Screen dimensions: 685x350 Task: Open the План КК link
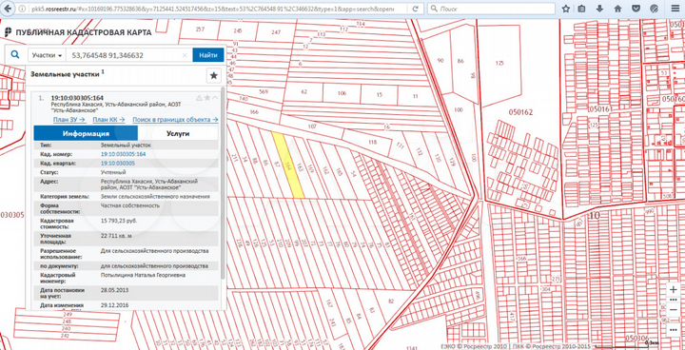(108, 119)
